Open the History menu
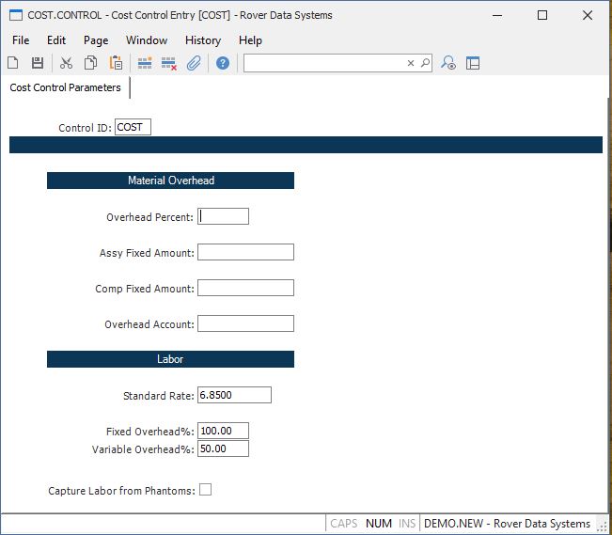 pos(202,40)
